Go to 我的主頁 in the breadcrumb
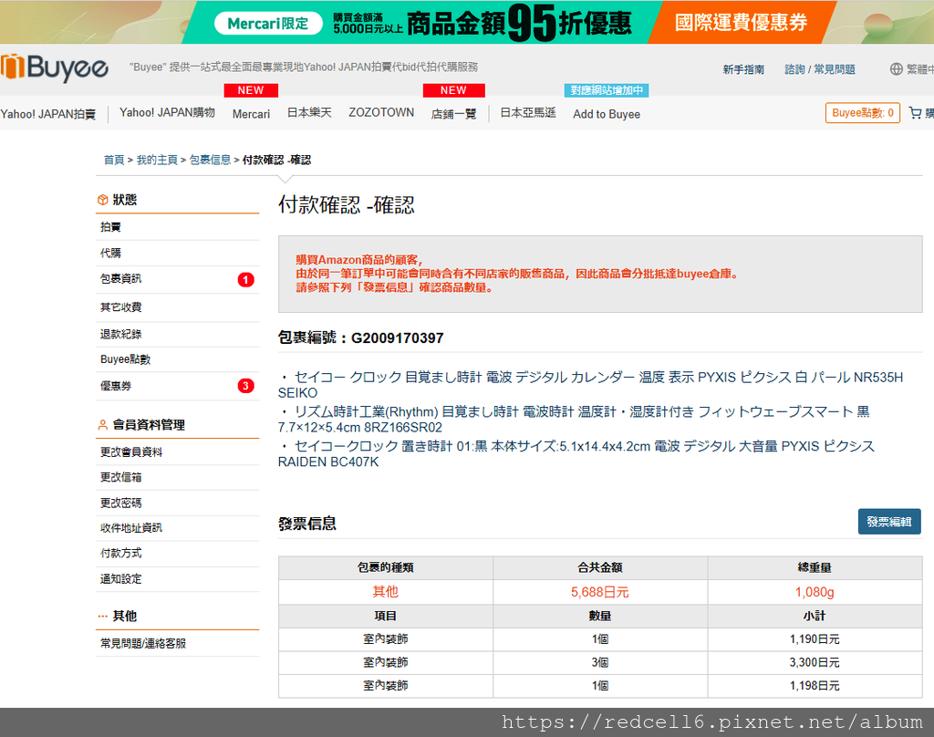The width and height of the screenshot is (934, 737). point(157,160)
